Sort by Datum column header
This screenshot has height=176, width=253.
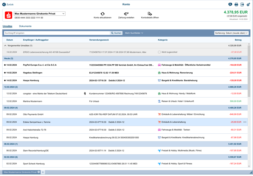pos(10,40)
